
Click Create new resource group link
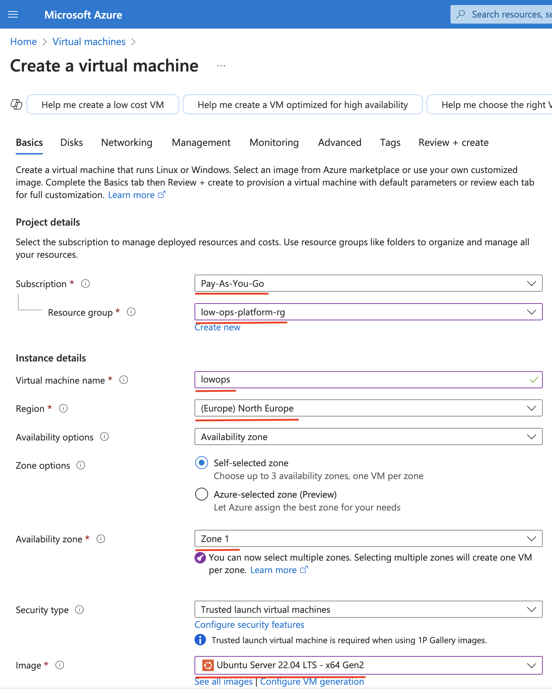pos(217,327)
